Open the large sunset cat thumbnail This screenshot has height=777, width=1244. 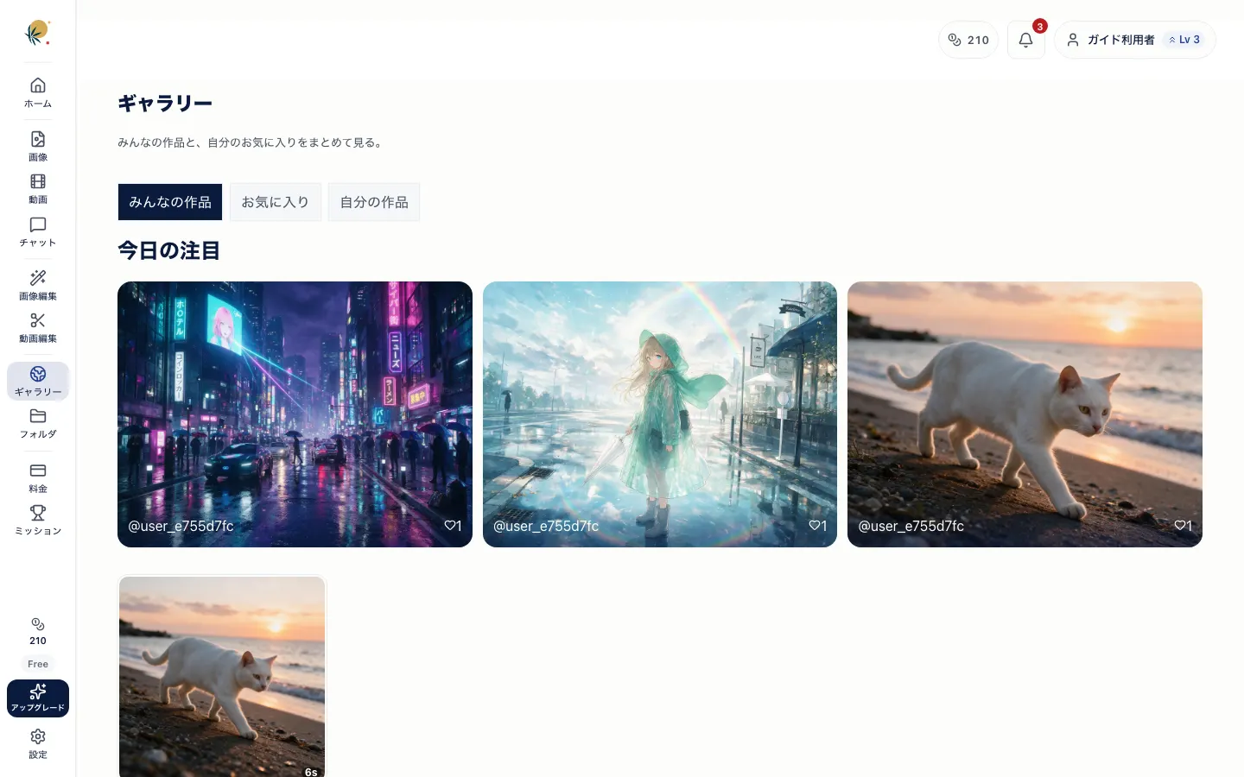tap(1025, 414)
